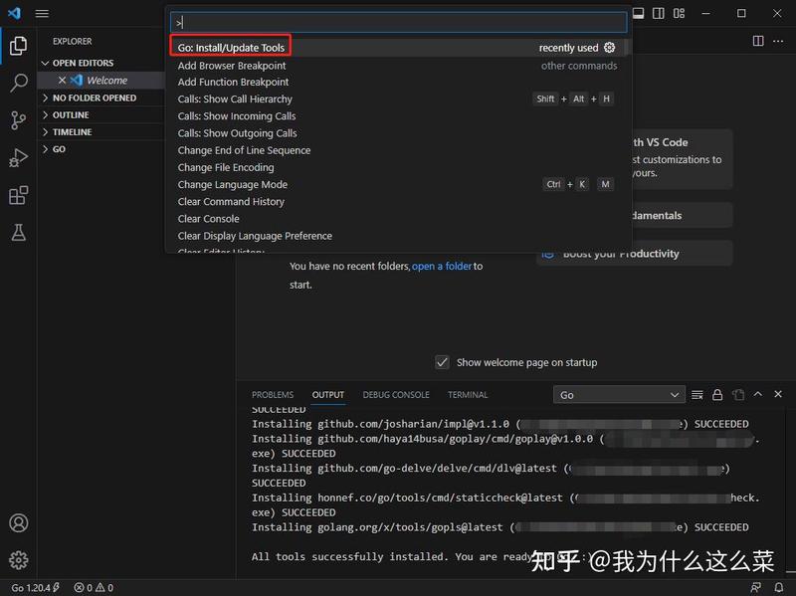Click the VS Code logo icon
This screenshot has height=596, width=796.
[x=15, y=13]
